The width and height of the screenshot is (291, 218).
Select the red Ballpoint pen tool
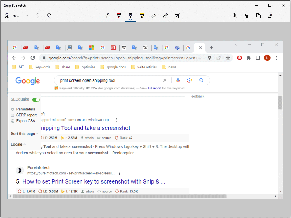(x=119, y=16)
